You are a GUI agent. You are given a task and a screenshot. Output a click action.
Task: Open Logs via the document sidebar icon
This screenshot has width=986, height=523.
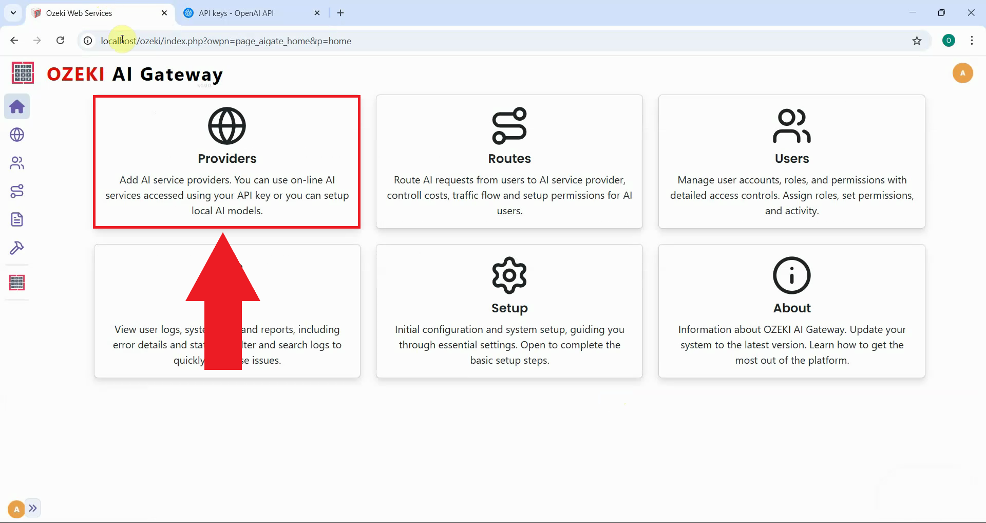[x=17, y=219]
